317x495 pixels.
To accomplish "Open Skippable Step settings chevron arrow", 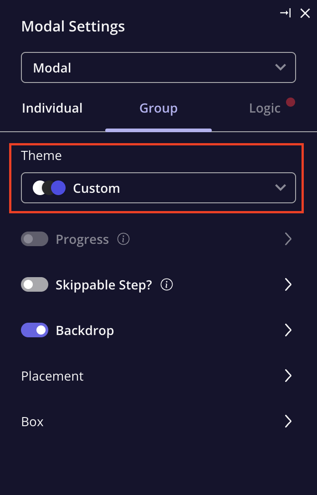I will point(288,284).
